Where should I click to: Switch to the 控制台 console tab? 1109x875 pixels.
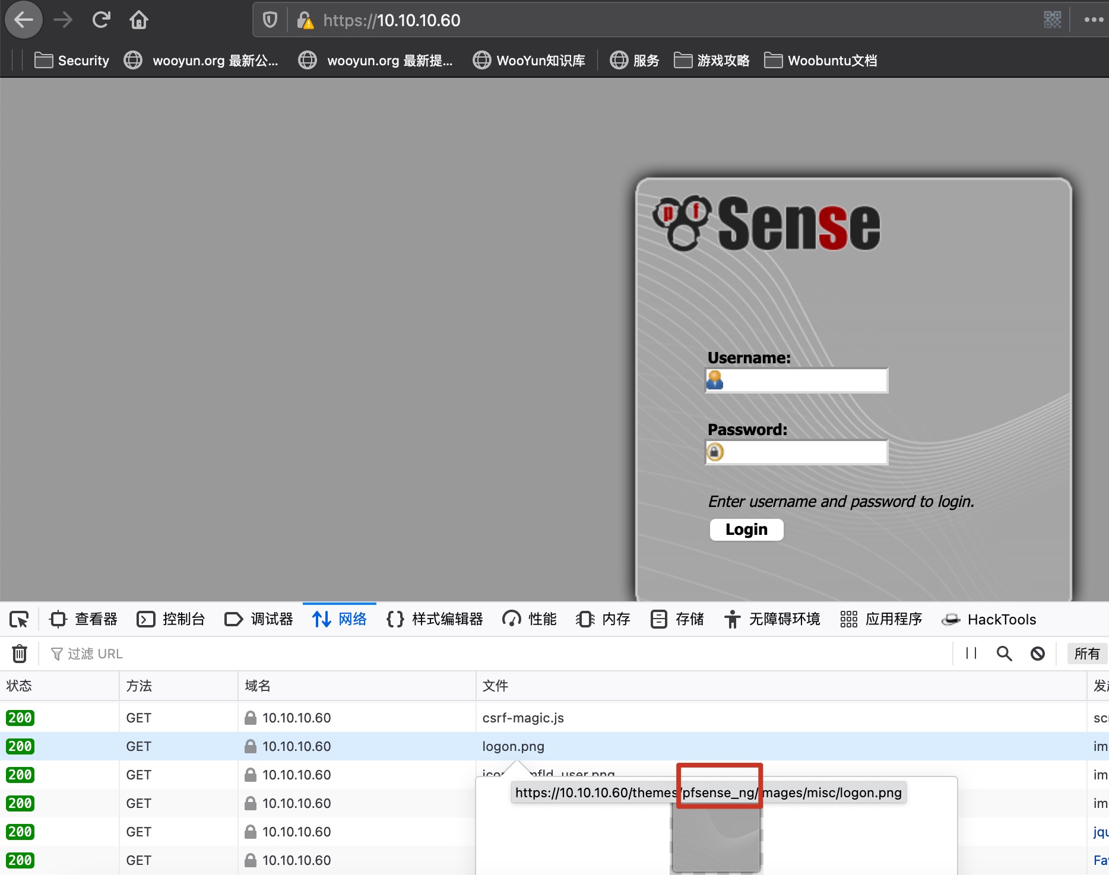point(171,619)
